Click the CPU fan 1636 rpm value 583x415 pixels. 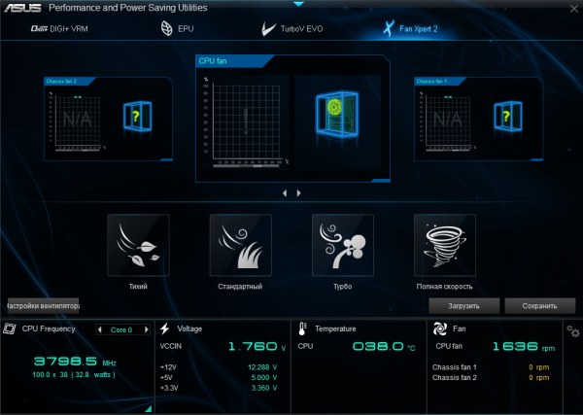pyautogui.click(x=524, y=347)
